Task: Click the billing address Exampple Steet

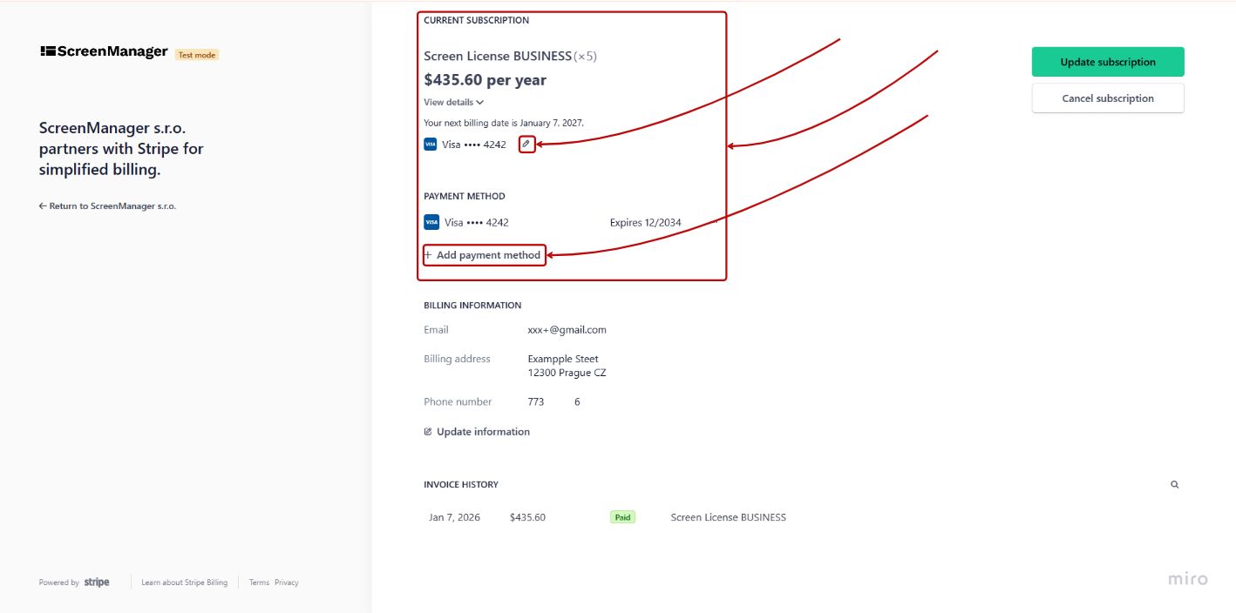Action: tap(563, 359)
